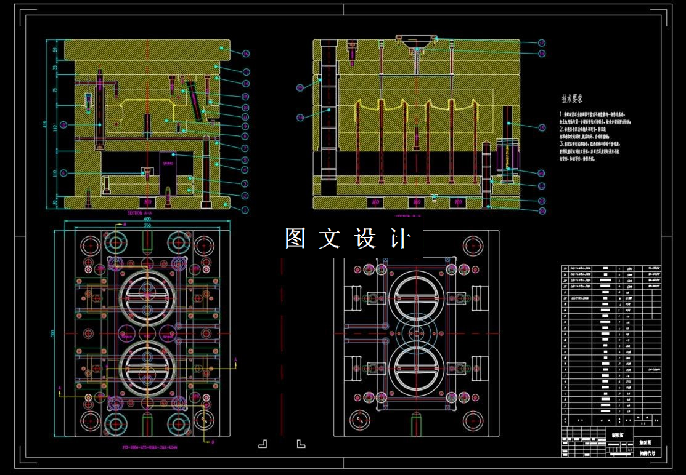Select the 500 length dimension on plan view

53,333
